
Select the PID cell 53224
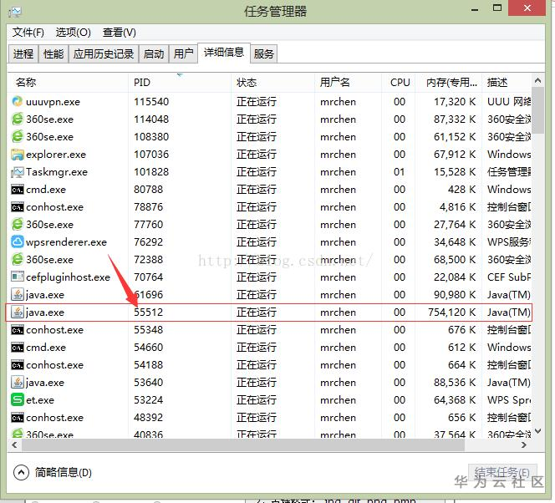(148, 399)
